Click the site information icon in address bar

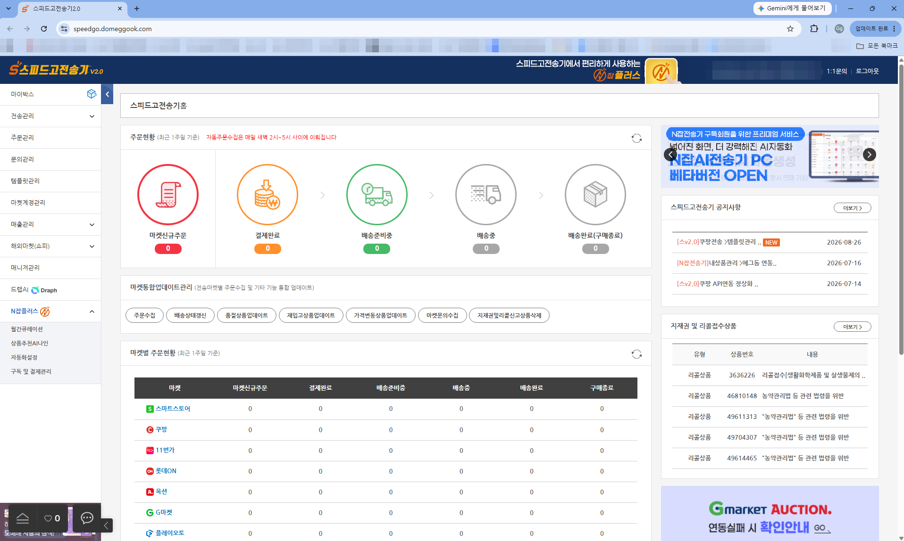click(x=64, y=29)
